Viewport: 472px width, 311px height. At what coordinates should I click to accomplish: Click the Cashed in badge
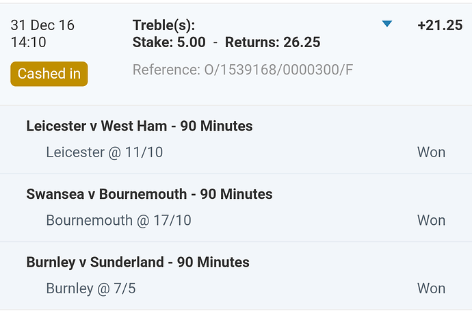[x=49, y=74]
